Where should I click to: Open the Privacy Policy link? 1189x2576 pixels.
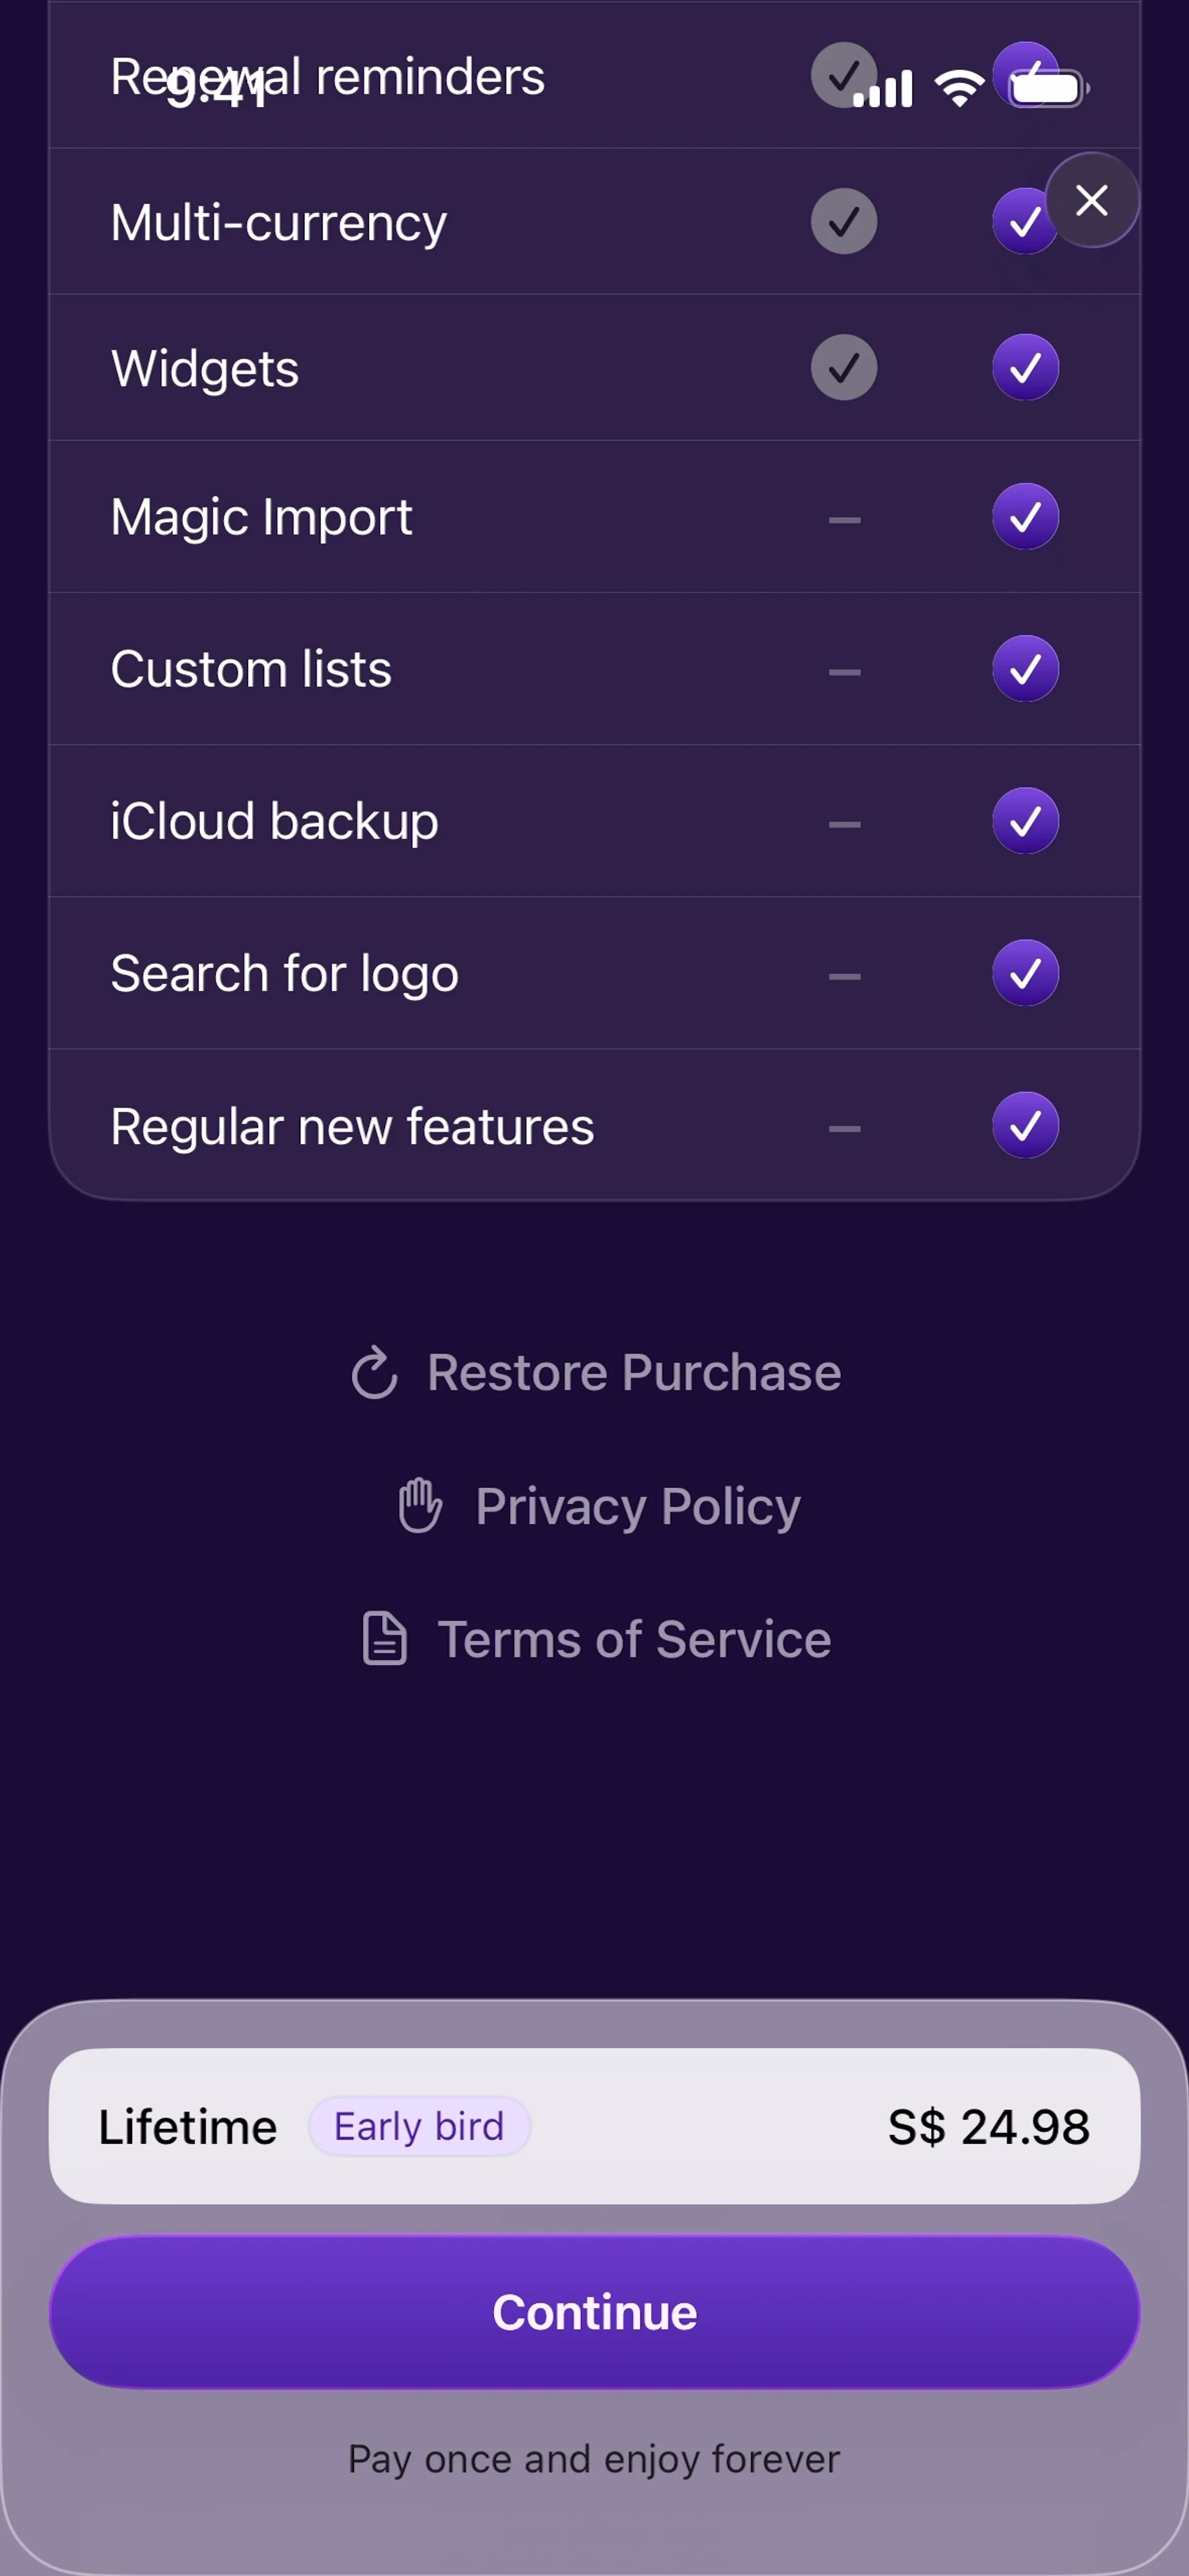(x=637, y=1506)
